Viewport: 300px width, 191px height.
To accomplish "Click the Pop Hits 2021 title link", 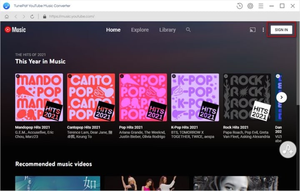I will point(131,127).
